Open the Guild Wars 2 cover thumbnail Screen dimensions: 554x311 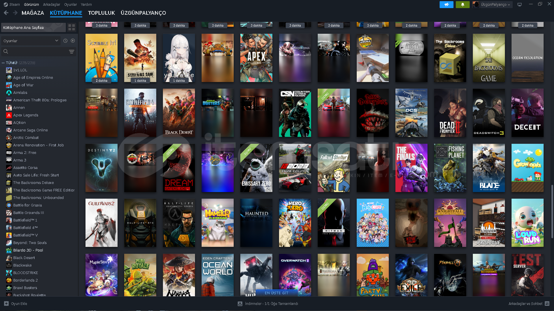[101, 223]
